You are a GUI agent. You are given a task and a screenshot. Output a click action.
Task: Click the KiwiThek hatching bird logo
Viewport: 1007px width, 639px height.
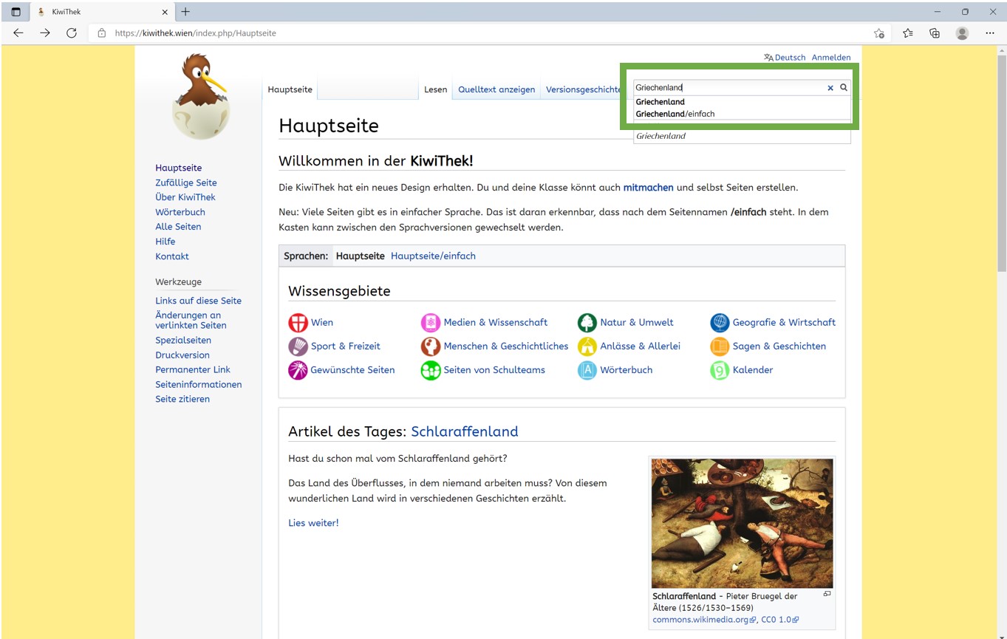(x=199, y=97)
